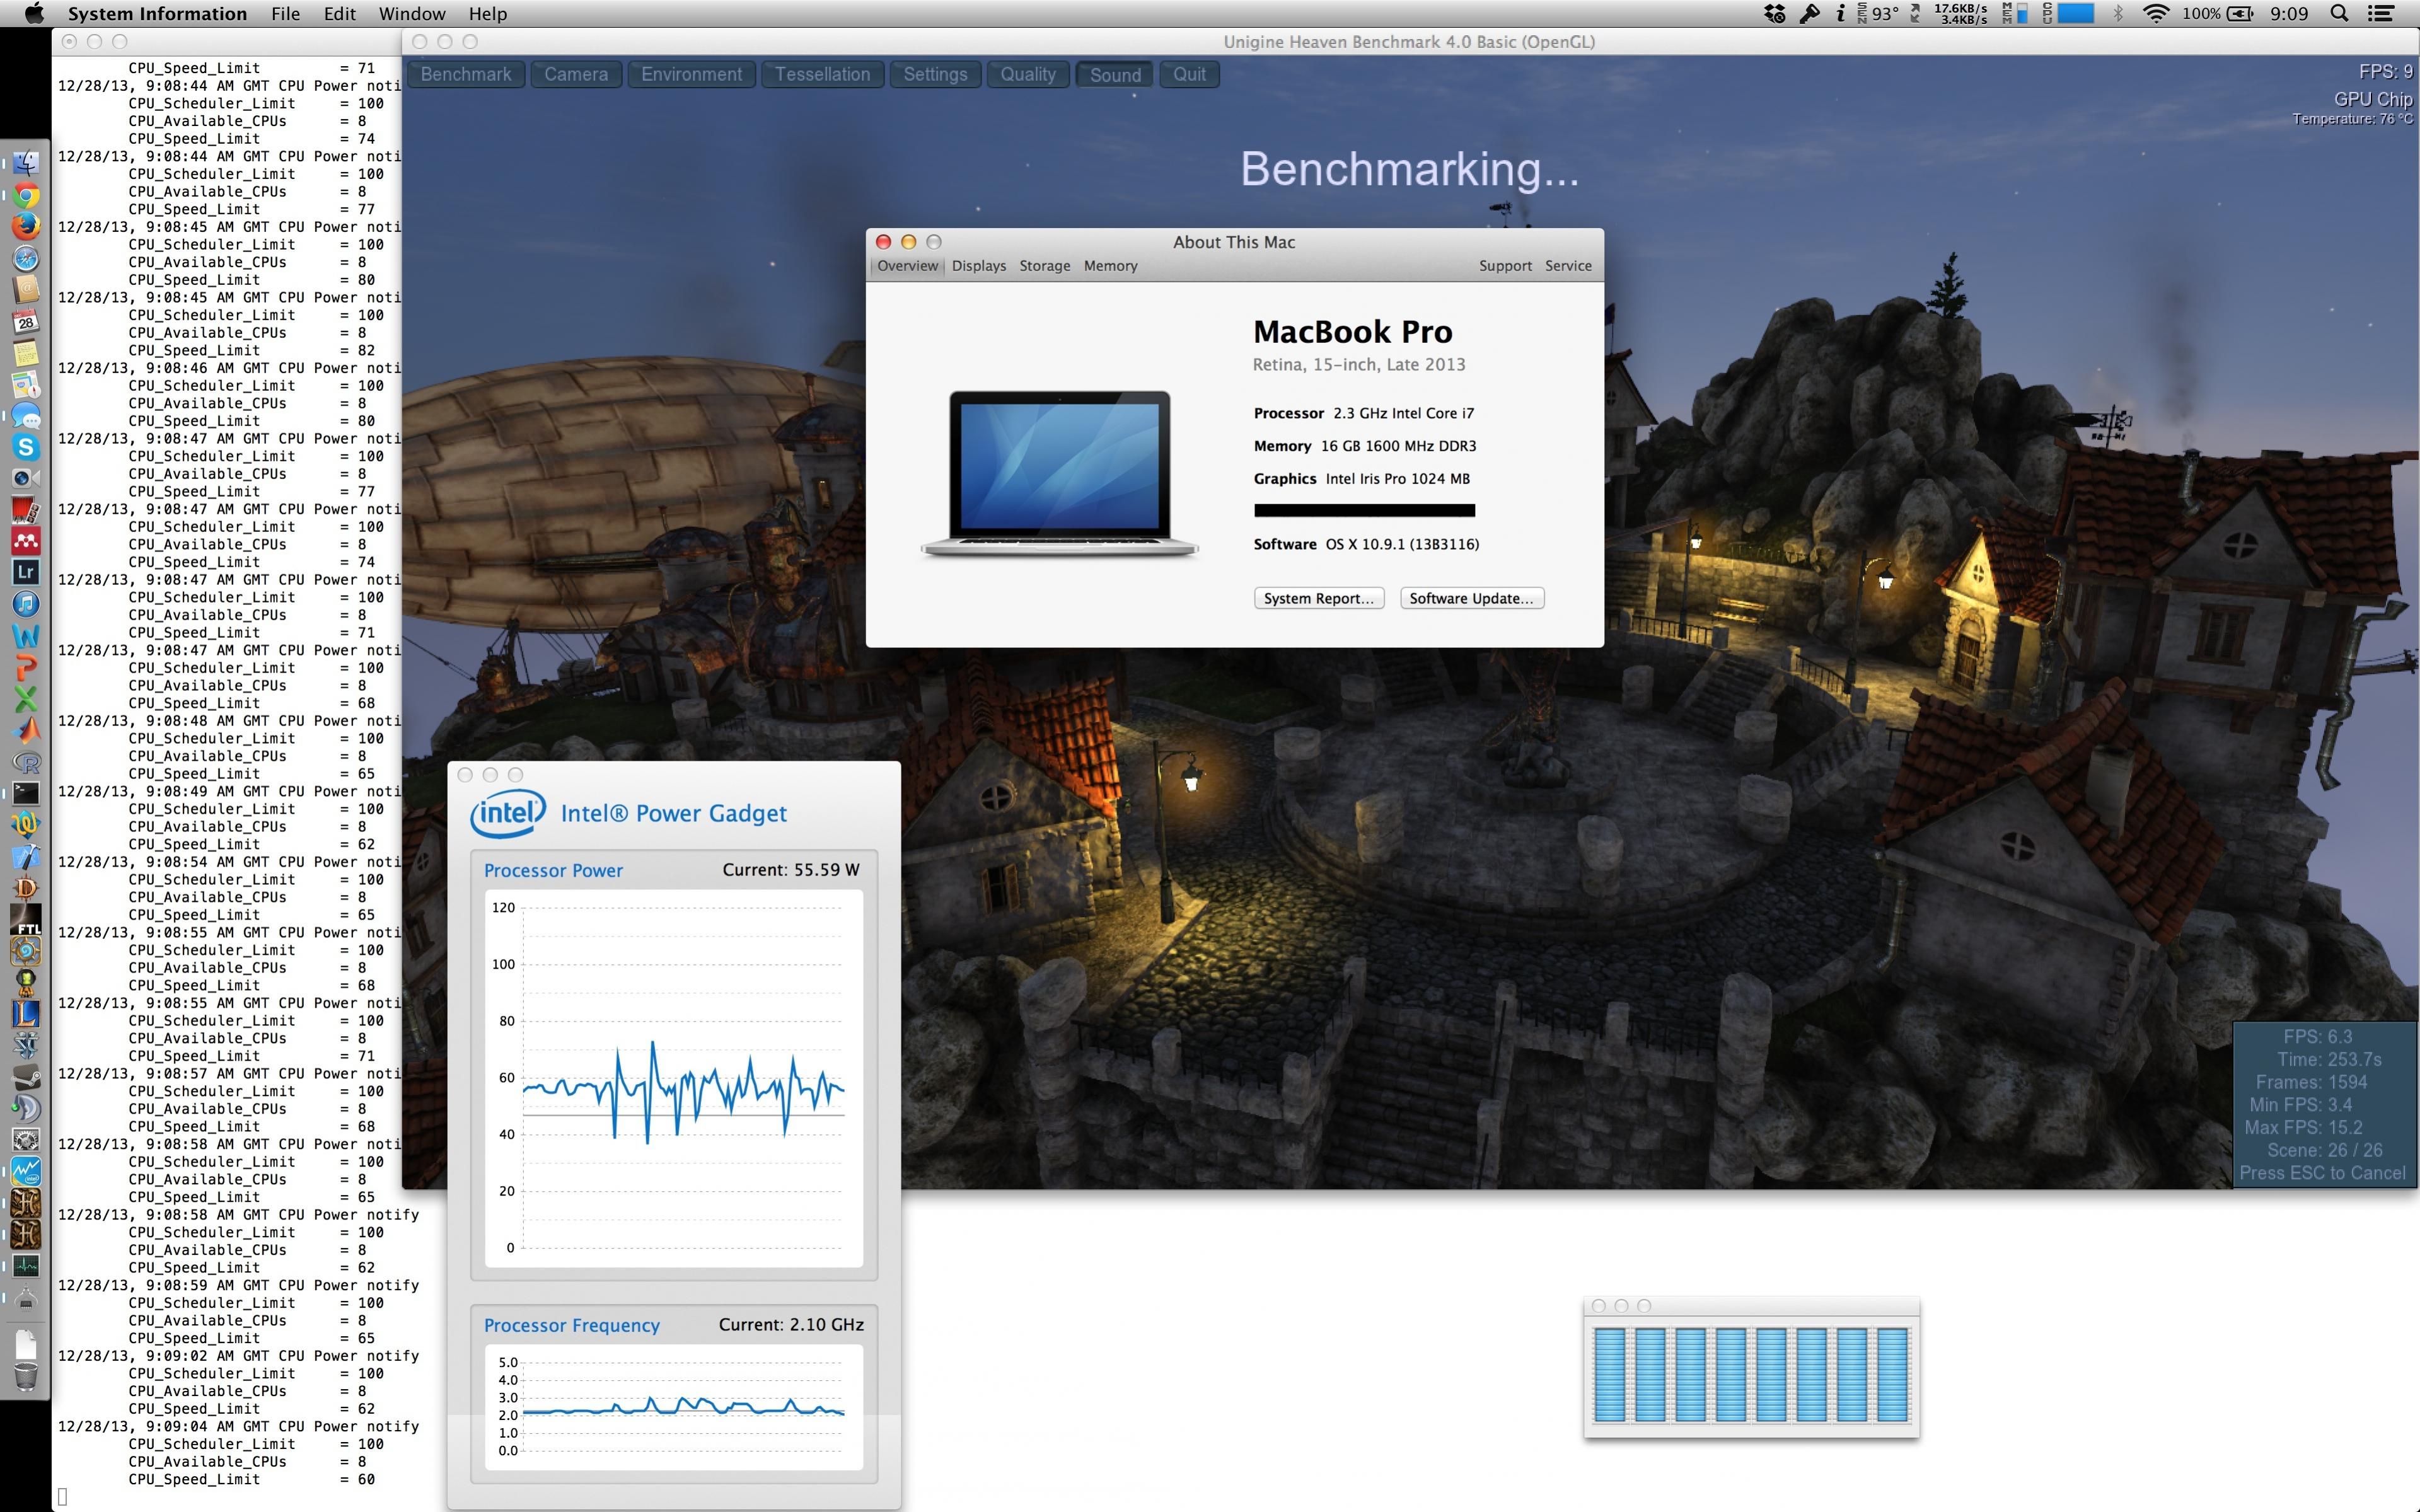Screen dimensions: 2420x1512
Task: Open Skype in the dock
Action: [26, 447]
